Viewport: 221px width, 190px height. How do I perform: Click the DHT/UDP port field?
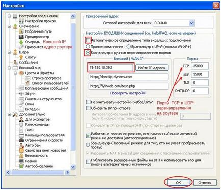200,91
